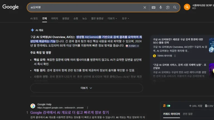
Task: Click the 조선일보 +4 source chip
Action: 132,46
